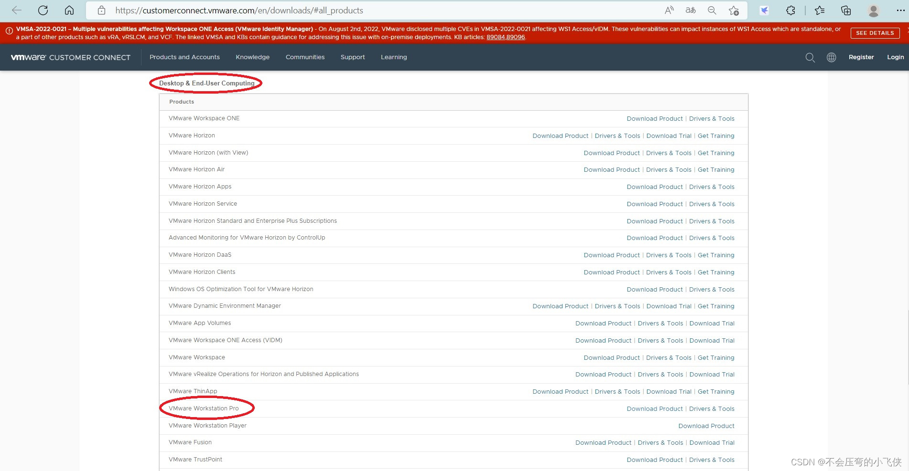Click the blue bird extension icon
Image resolution: width=909 pixels, height=471 pixels.
click(765, 10)
